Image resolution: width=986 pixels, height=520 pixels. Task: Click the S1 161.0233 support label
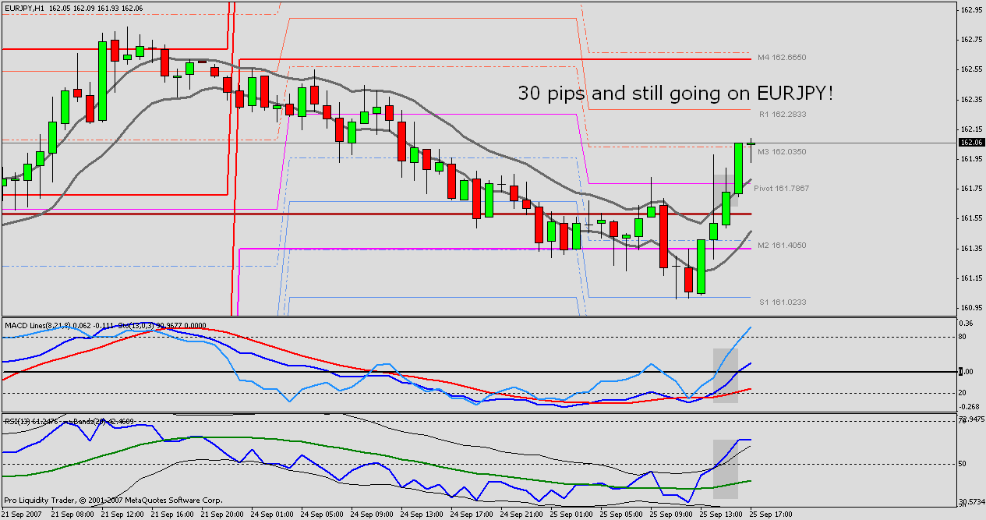pyautogui.click(x=782, y=301)
